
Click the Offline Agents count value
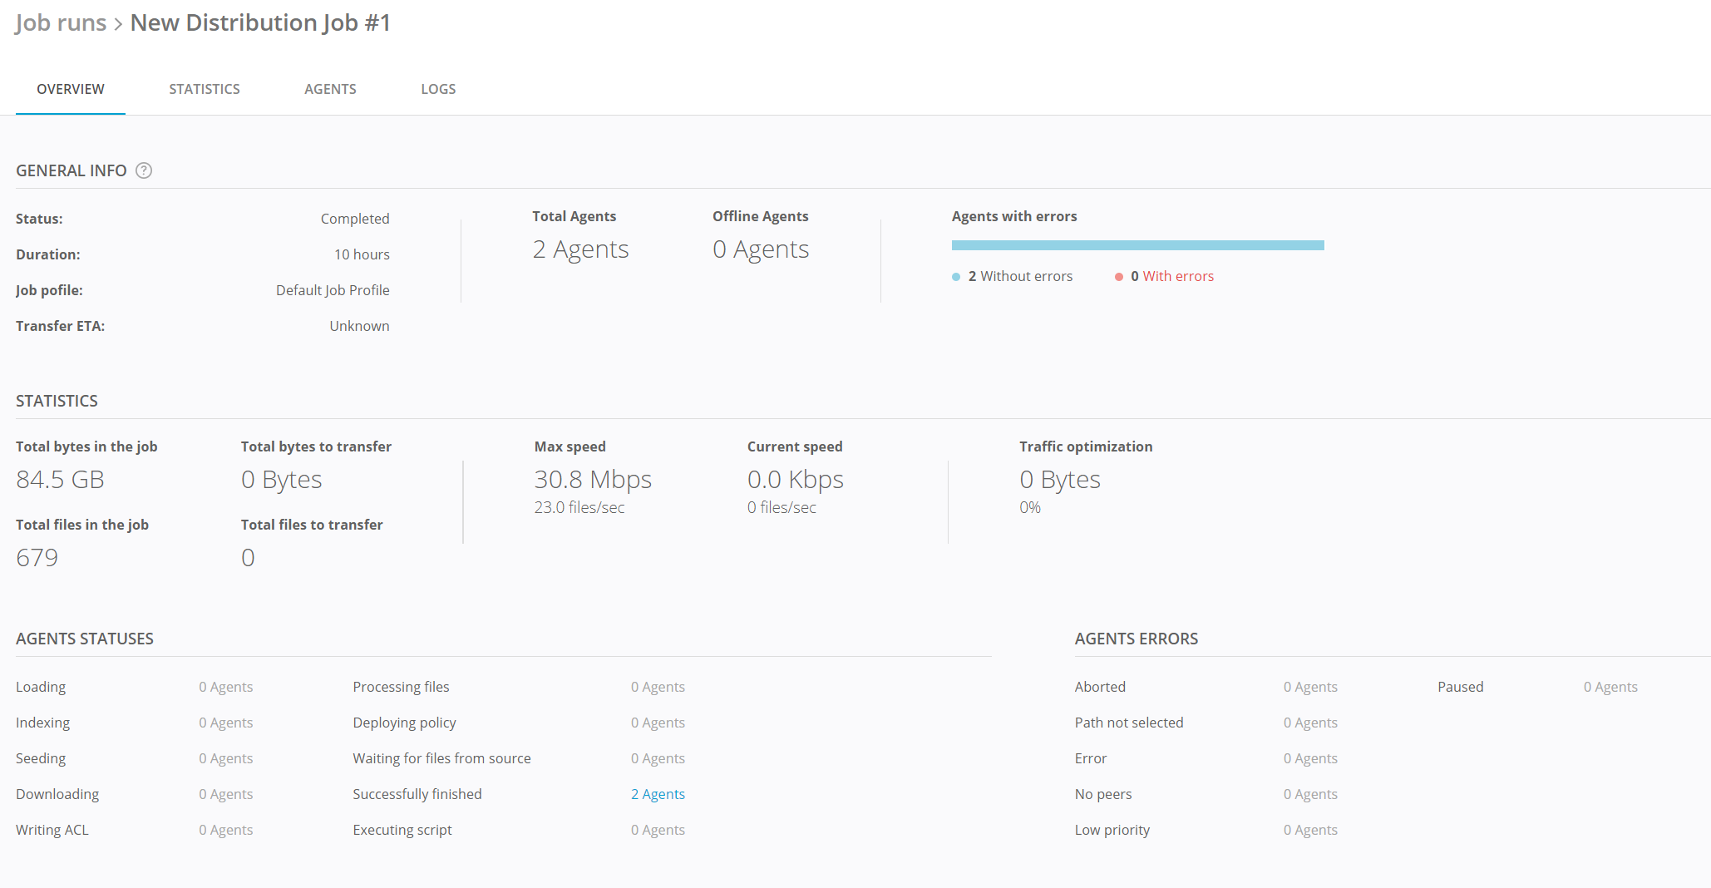[761, 249]
